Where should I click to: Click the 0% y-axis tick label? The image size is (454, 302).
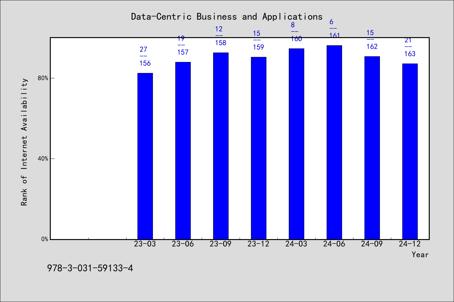click(x=45, y=239)
